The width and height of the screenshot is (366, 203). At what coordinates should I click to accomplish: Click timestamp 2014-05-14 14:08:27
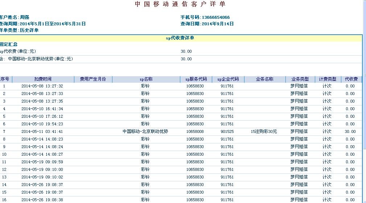point(42,154)
